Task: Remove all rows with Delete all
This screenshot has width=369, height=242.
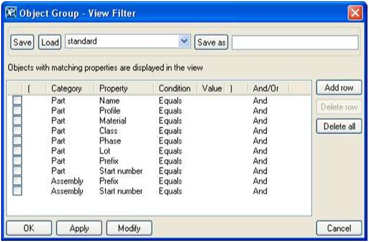Action: pos(339,126)
